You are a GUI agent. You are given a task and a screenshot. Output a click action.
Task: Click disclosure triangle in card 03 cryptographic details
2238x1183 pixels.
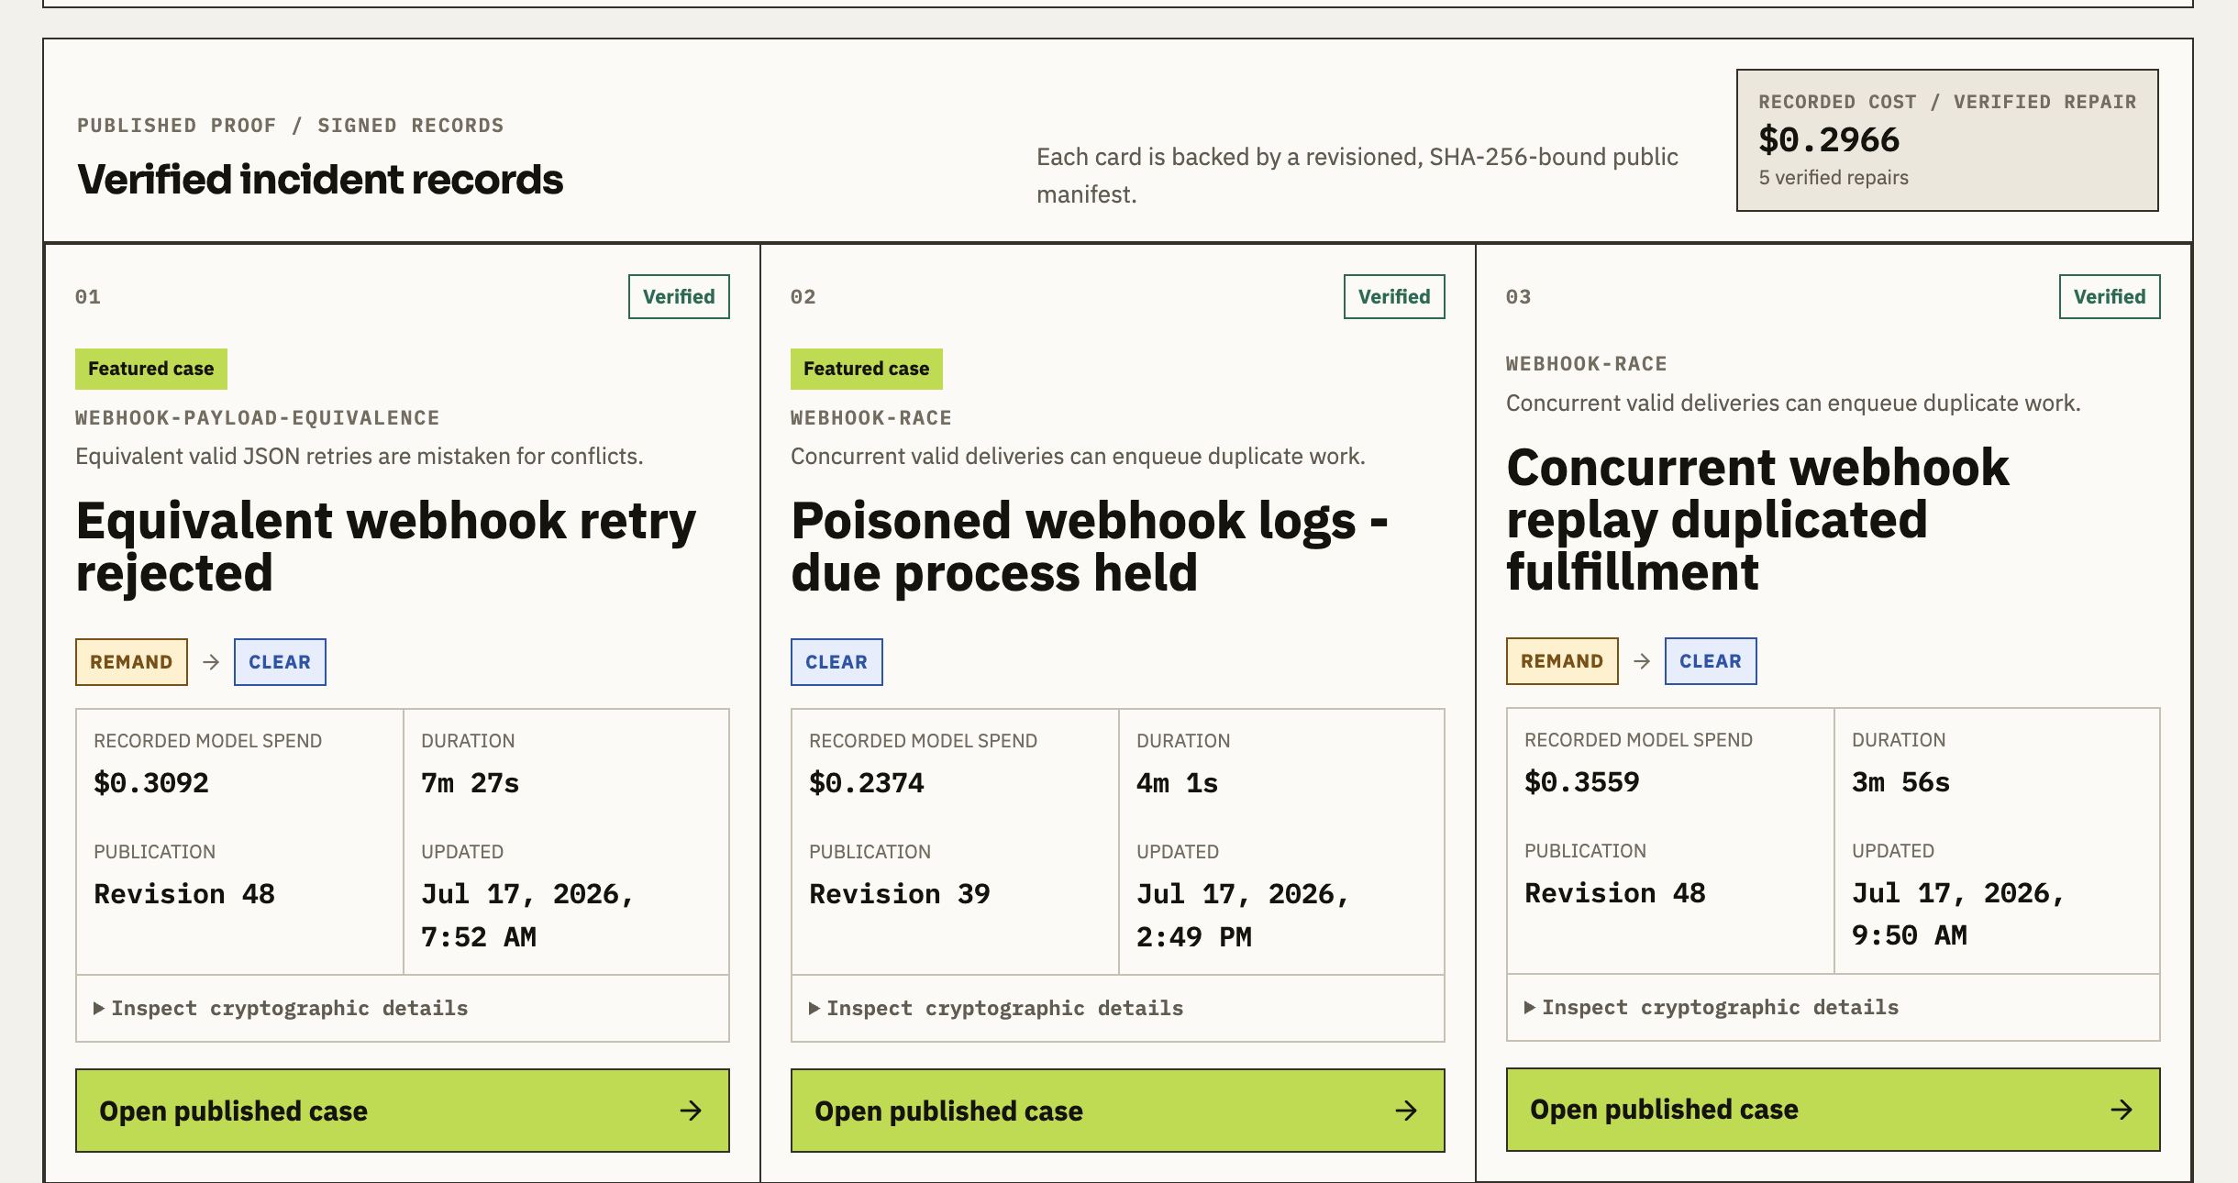pyautogui.click(x=1530, y=1007)
